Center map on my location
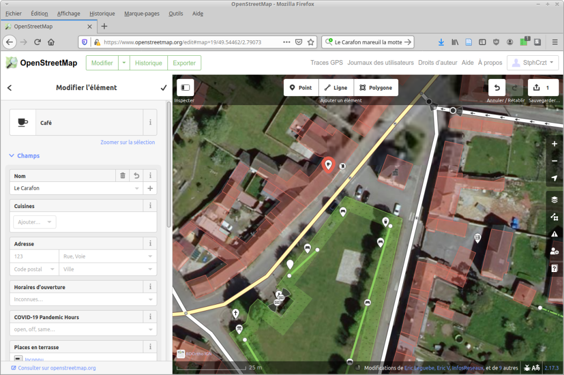The image size is (564, 375). point(554,178)
